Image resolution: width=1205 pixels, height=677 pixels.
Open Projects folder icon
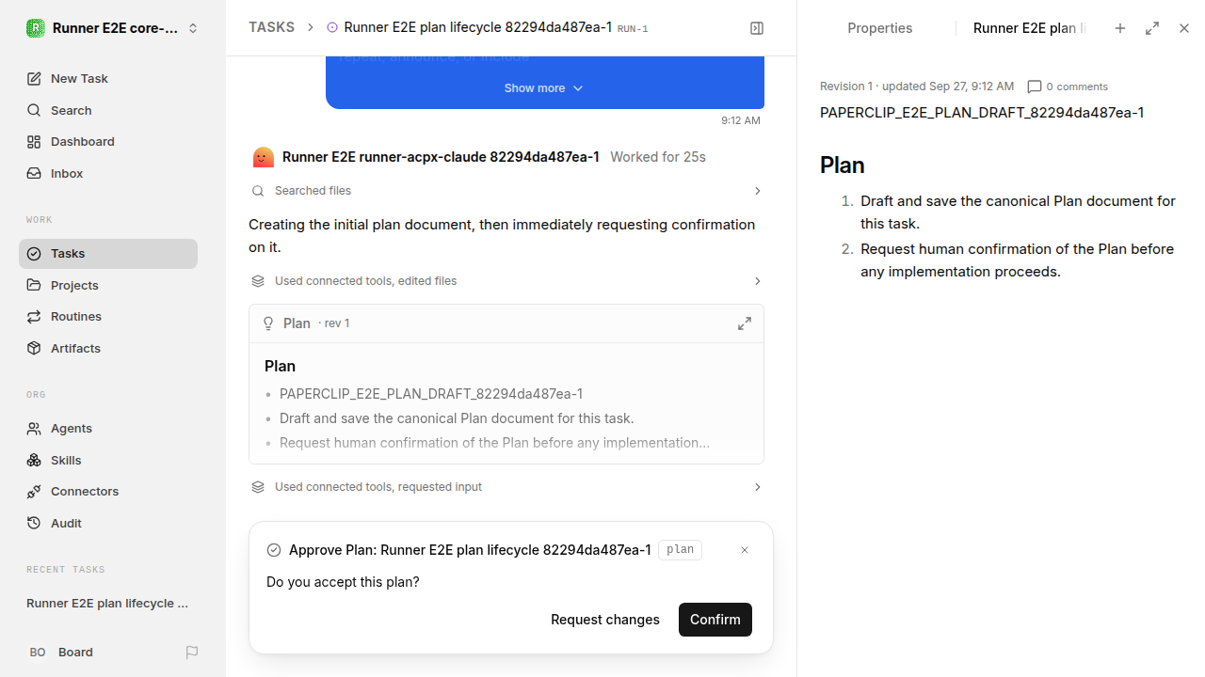(34, 285)
